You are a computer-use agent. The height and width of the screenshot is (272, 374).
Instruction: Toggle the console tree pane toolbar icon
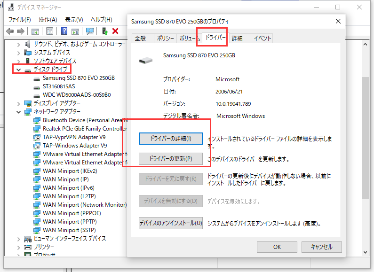click(x=35, y=31)
